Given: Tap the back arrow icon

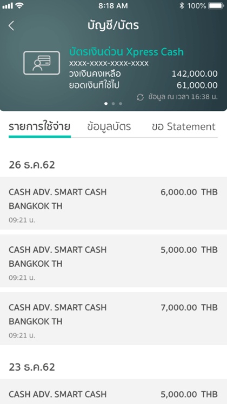Looking at the screenshot, I should (11, 26).
